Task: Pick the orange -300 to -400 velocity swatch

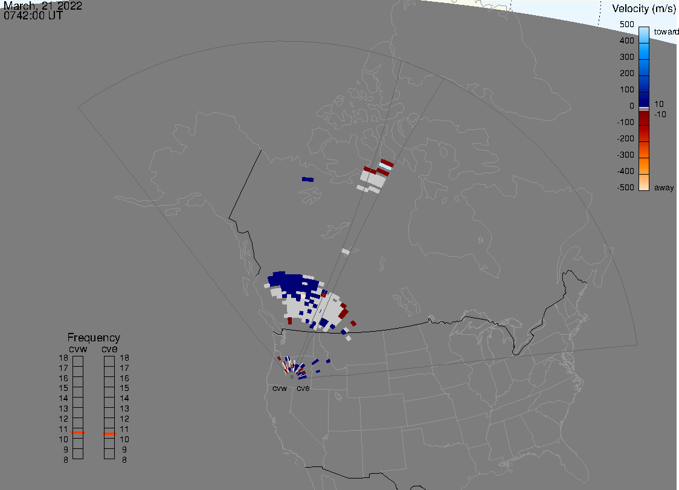Action: pos(644,166)
